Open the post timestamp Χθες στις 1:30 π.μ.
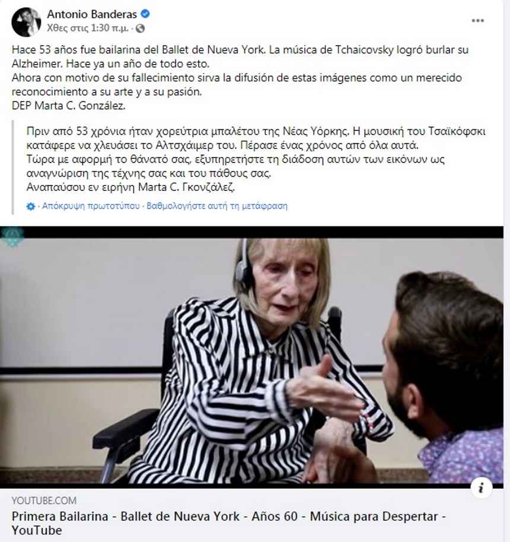This screenshot has width=510, height=542. coord(88,28)
